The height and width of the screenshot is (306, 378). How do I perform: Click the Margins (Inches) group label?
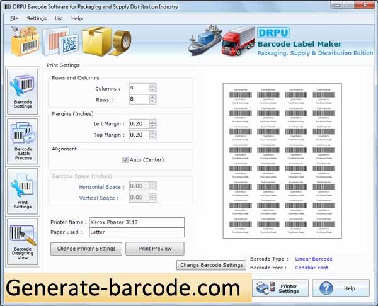pyautogui.click(x=72, y=114)
